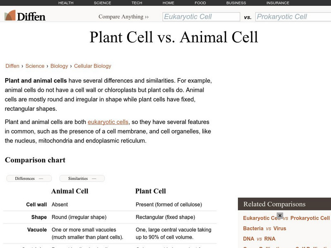This screenshot has width=331, height=248.
Task: Click the Compare Anything label
Action: 123,17
